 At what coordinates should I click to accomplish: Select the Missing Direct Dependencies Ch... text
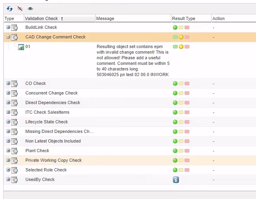pyautogui.click(x=59, y=131)
